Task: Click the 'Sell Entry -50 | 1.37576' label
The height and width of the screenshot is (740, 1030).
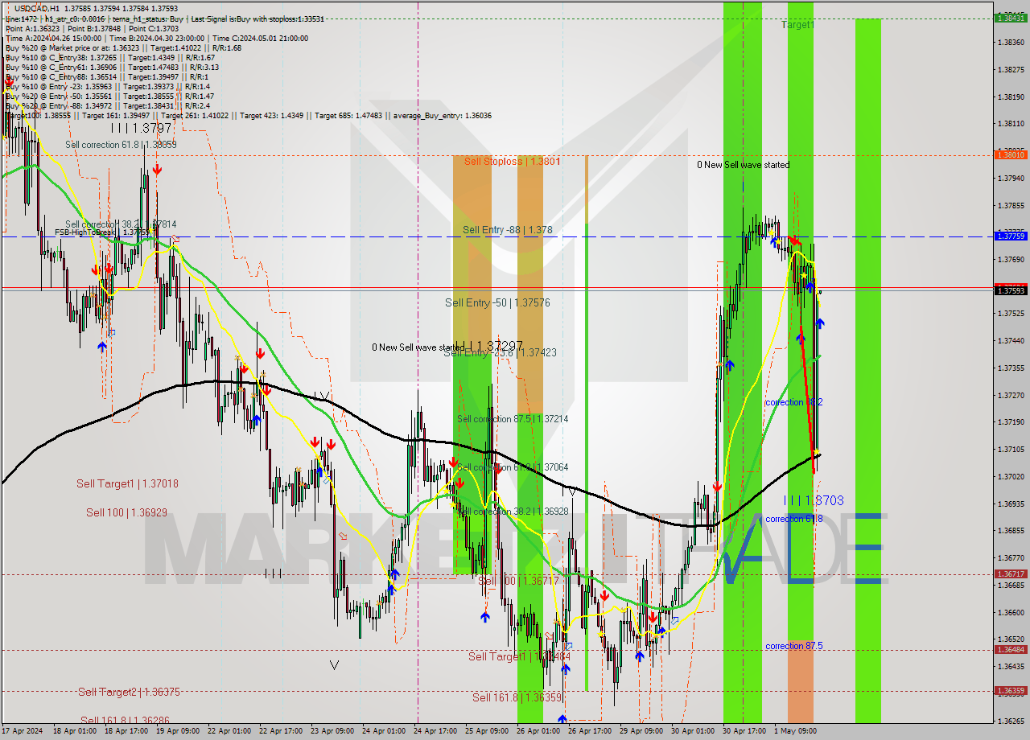Action: tap(497, 303)
